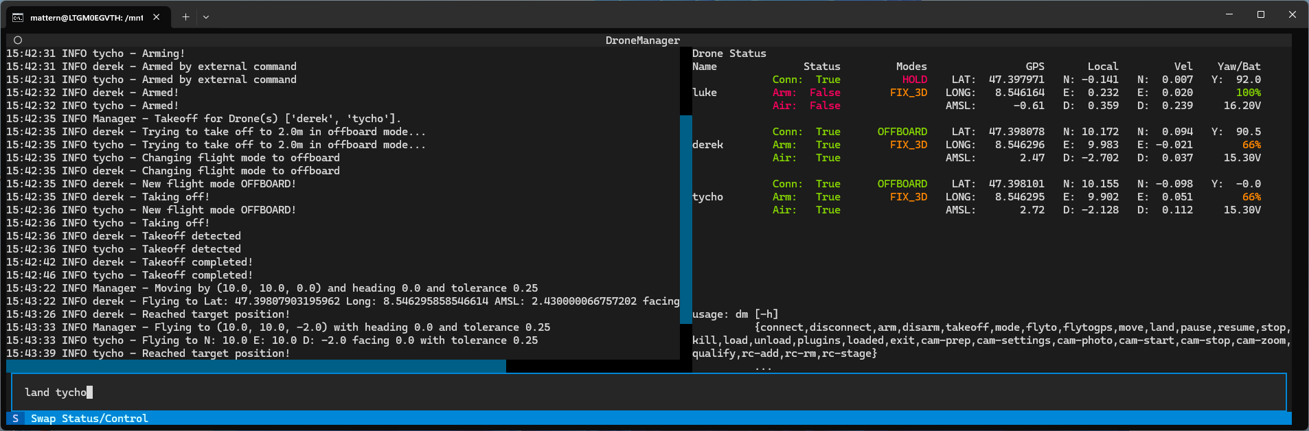The height and width of the screenshot is (431, 1309).
Task: Click log line 'Manager - Takeoff for Drone(s)'
Action: click(204, 119)
